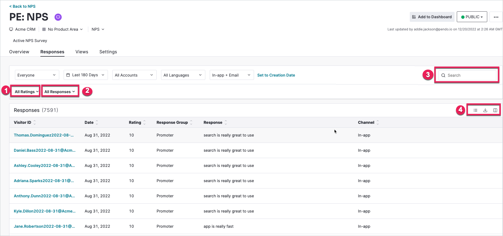The image size is (503, 236).
Task: Click the Promoter cell in Thomas.Dominguez row
Action: click(x=165, y=135)
